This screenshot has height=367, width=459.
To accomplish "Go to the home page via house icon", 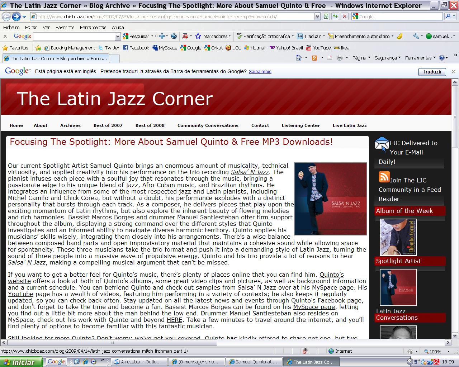I will pos(298,58).
